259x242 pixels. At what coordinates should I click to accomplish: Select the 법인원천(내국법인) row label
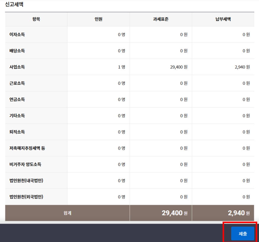[26, 181]
